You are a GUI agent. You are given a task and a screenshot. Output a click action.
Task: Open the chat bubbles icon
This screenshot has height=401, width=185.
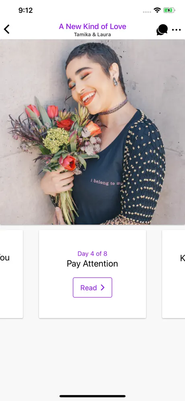(162, 30)
